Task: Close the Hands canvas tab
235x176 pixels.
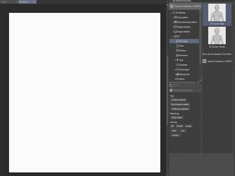Action: pos(16,2)
